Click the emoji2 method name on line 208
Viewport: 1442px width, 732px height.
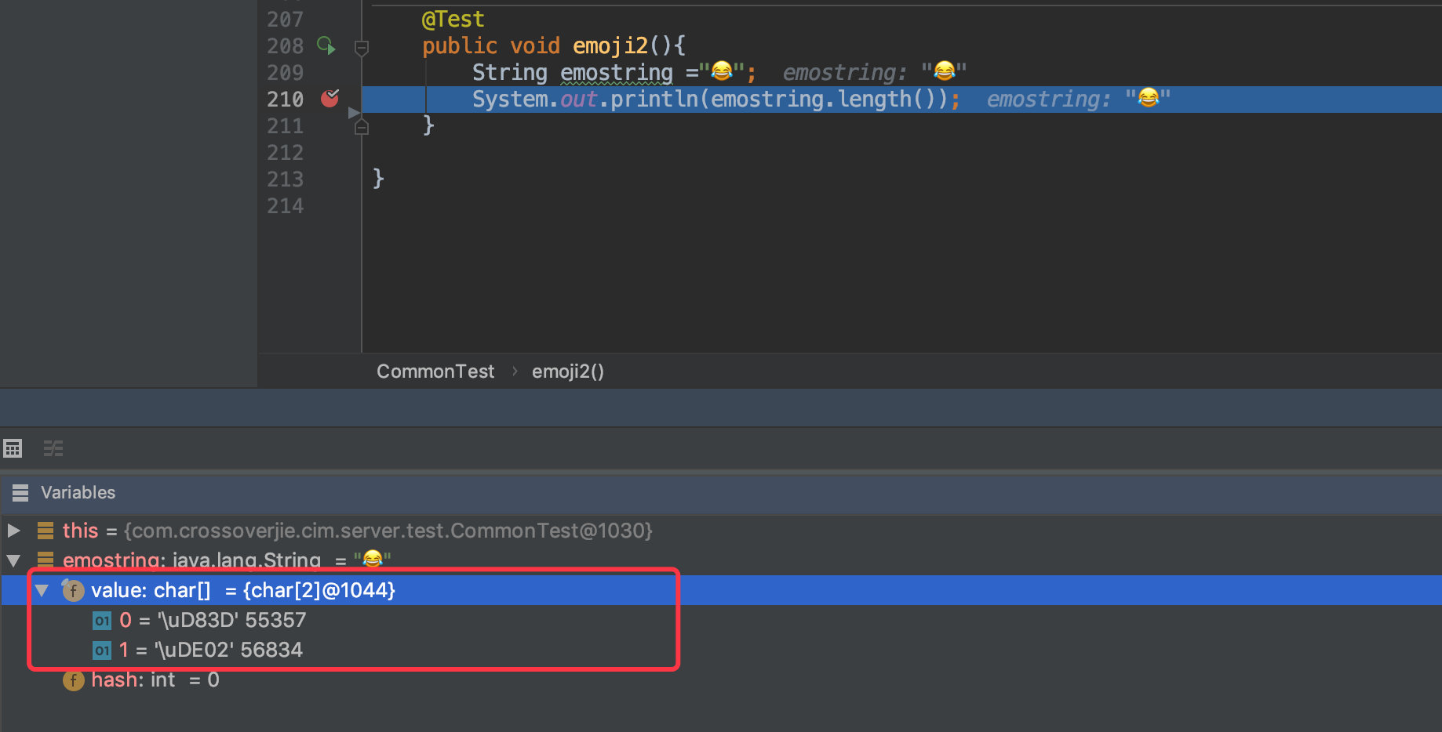pos(610,45)
